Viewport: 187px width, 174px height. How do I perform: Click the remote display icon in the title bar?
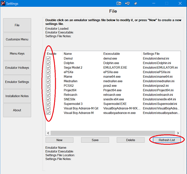tap(127, 3)
